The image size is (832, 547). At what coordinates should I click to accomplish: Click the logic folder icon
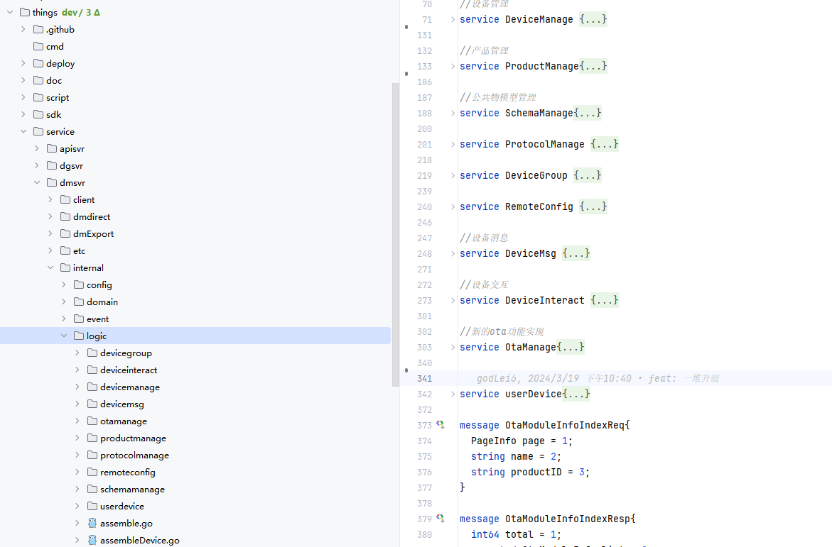(78, 336)
